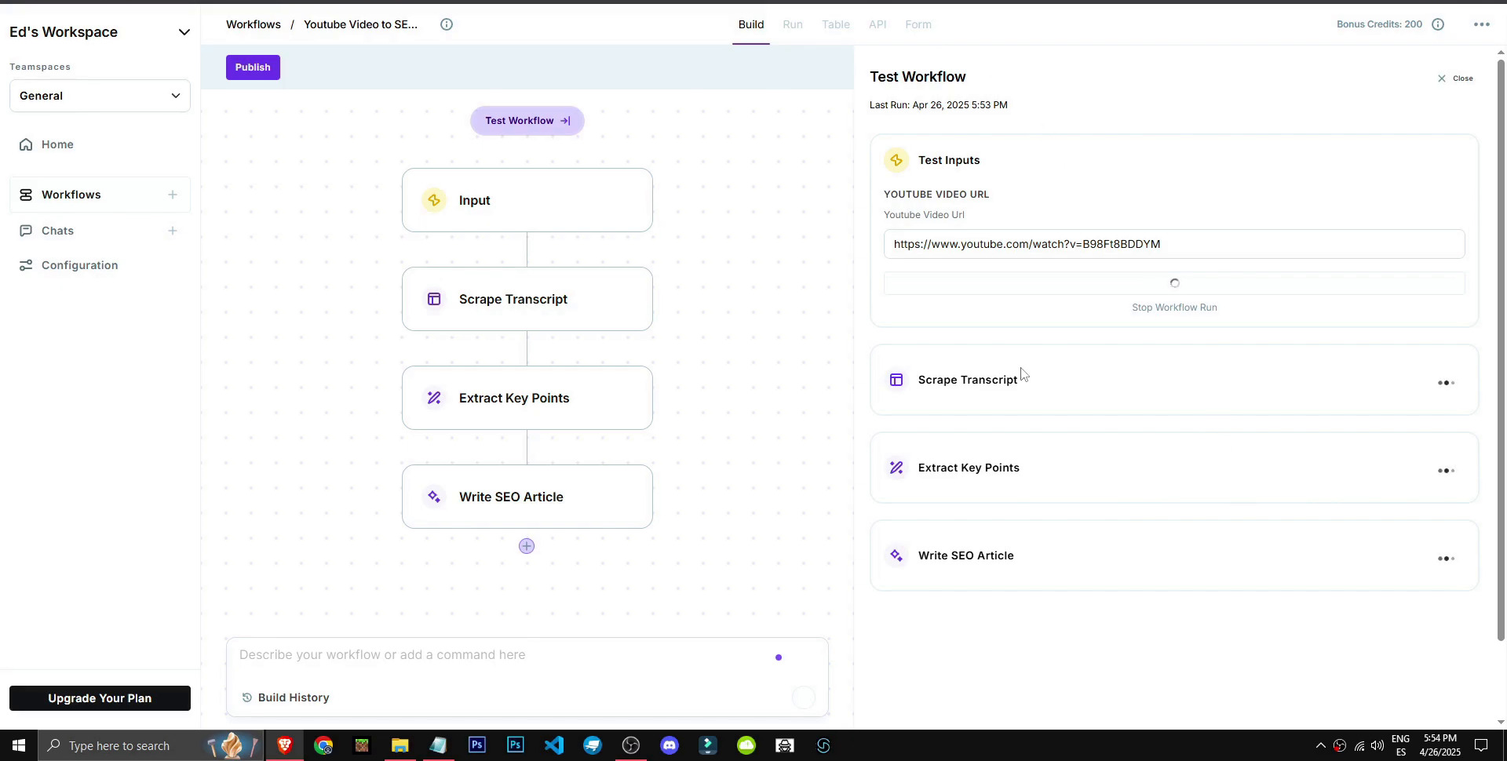Switch to the Build tab

click(751, 24)
